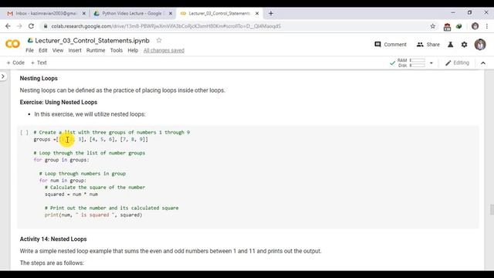Open a new browser tab
The height and width of the screenshot is (278, 494).
coord(271,13)
